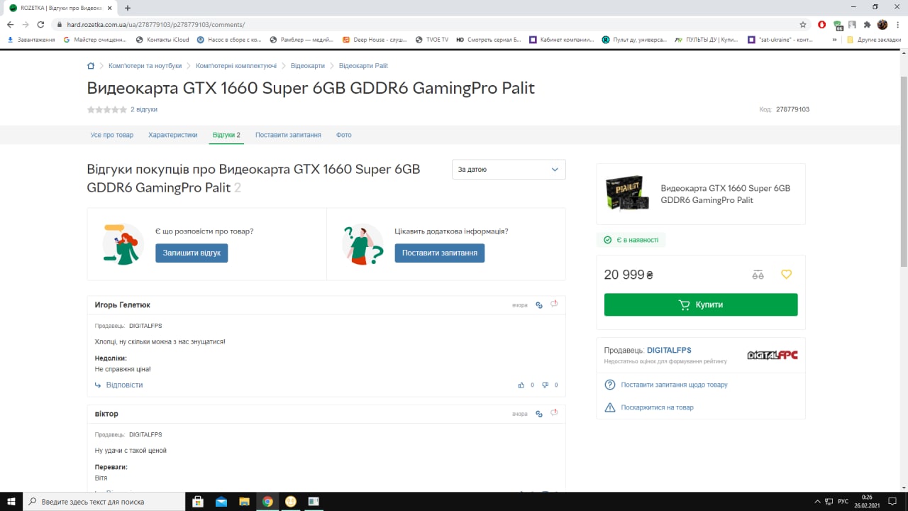Open Windows Start menu
This screenshot has width=908, height=511.
(11, 501)
